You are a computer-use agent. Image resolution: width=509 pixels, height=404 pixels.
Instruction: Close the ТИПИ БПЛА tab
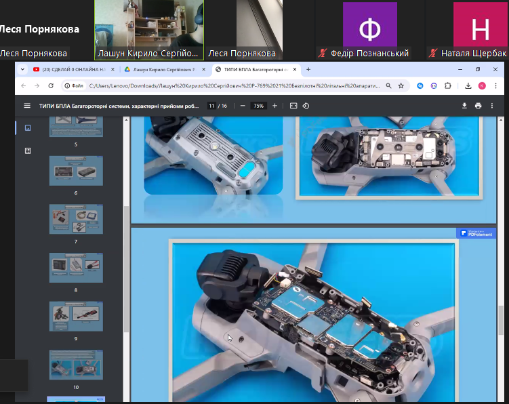(295, 70)
